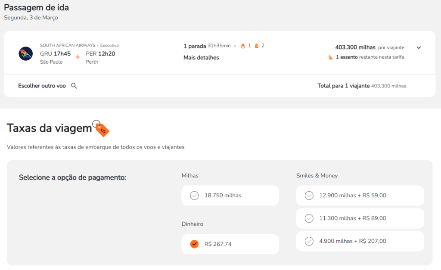
Task: Click the GRU 17h45 departure time
Action: 56,54
